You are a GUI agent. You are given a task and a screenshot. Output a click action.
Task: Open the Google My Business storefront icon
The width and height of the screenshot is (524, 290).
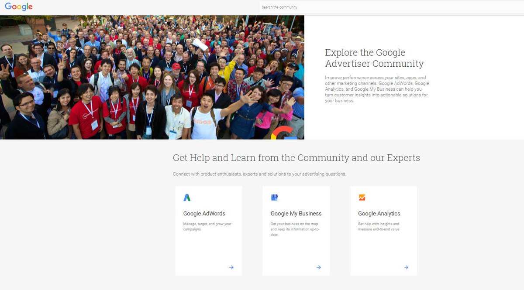click(274, 198)
